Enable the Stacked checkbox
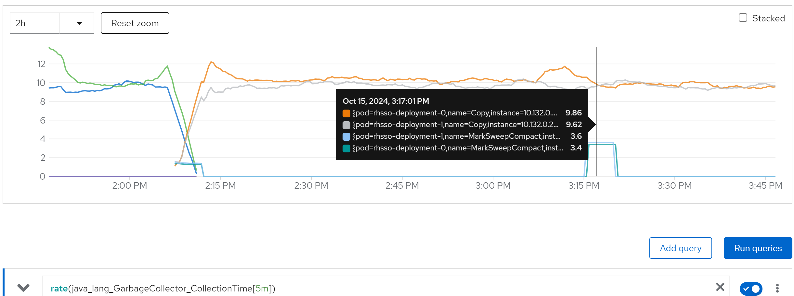794x296 pixels. pos(743,18)
